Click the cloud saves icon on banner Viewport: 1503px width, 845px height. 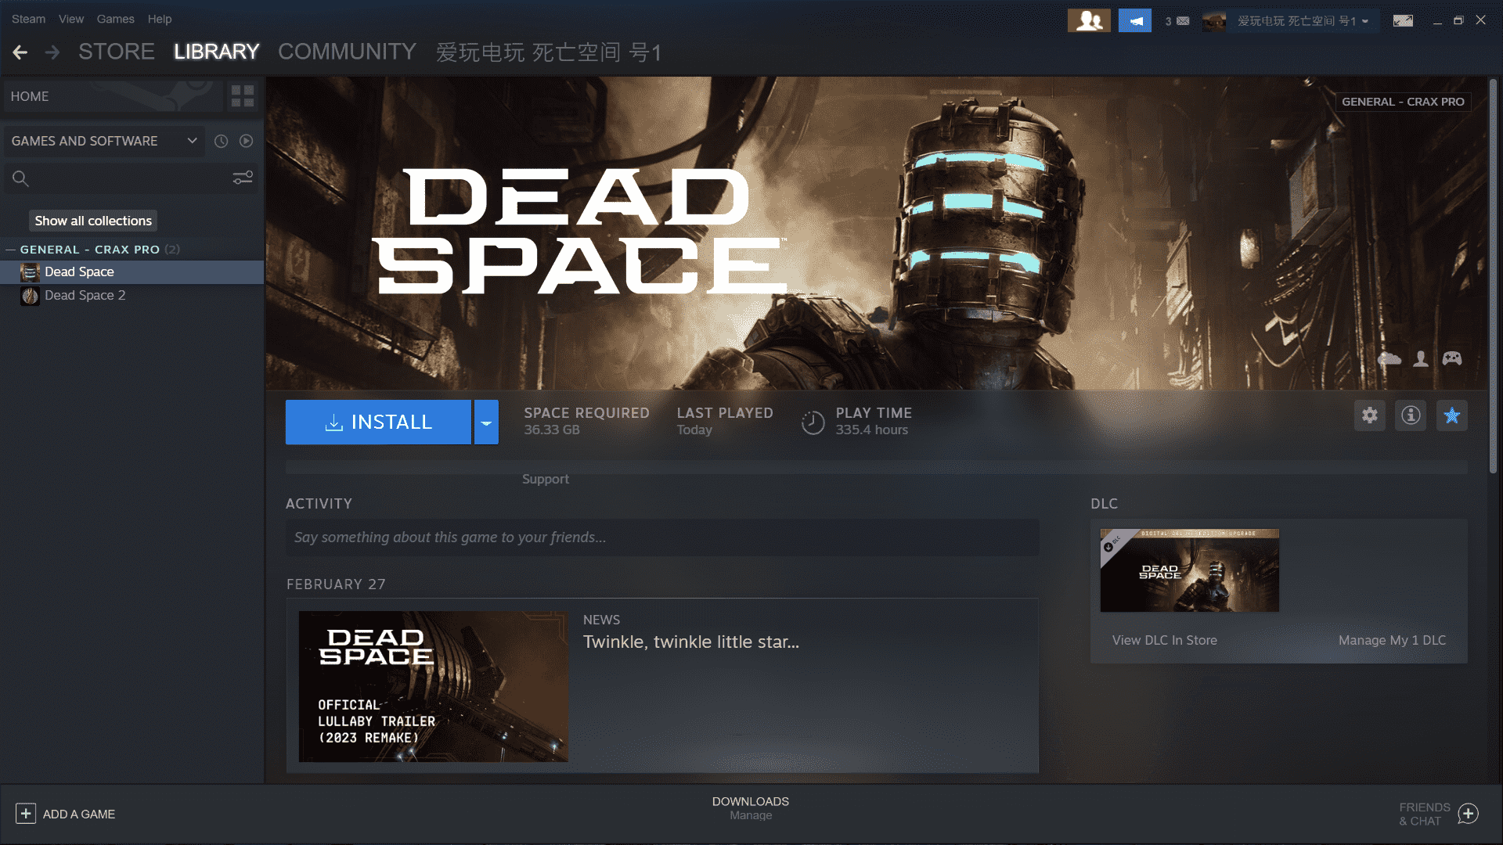1389,358
